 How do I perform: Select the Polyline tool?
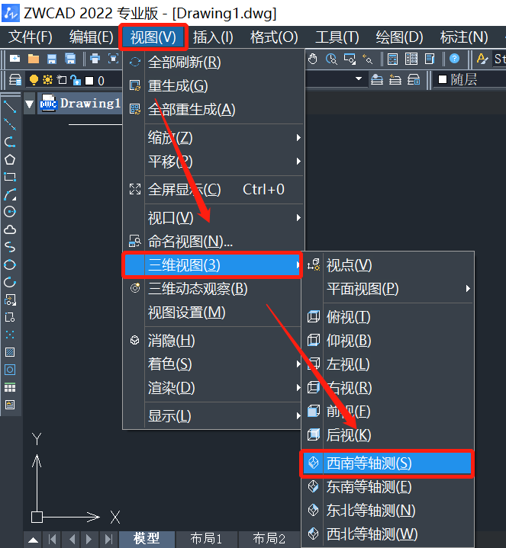(x=10, y=142)
